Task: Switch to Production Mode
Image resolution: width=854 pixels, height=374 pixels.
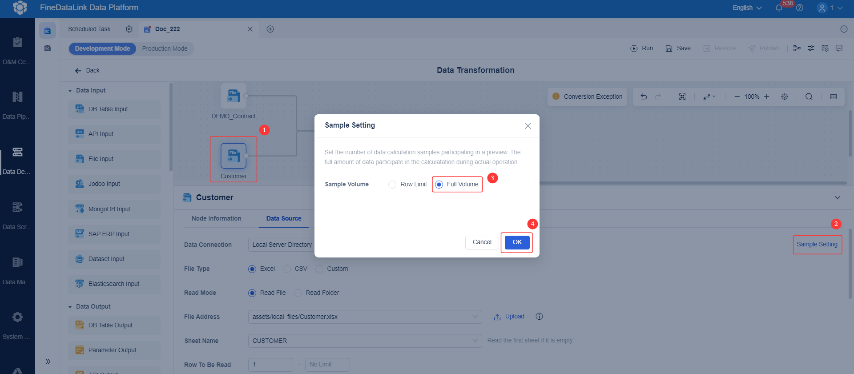Action: tap(165, 48)
